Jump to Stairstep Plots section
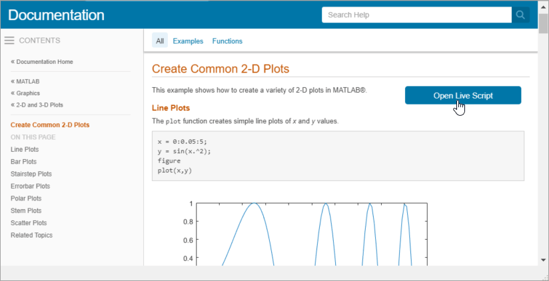Viewport: 549px width, 281px height. tap(31, 174)
